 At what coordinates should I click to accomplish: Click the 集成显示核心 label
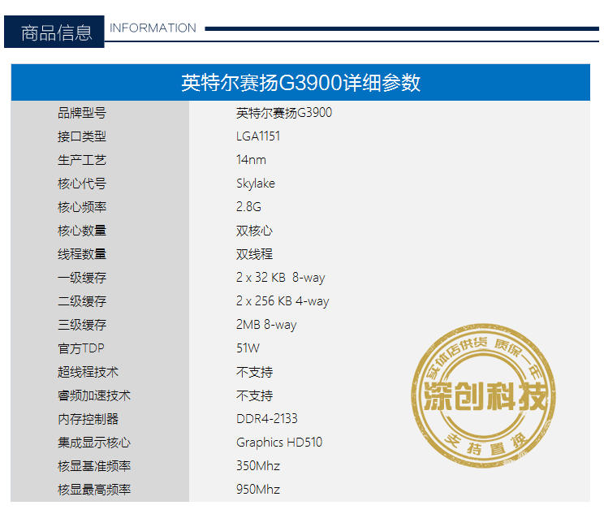click(x=94, y=443)
